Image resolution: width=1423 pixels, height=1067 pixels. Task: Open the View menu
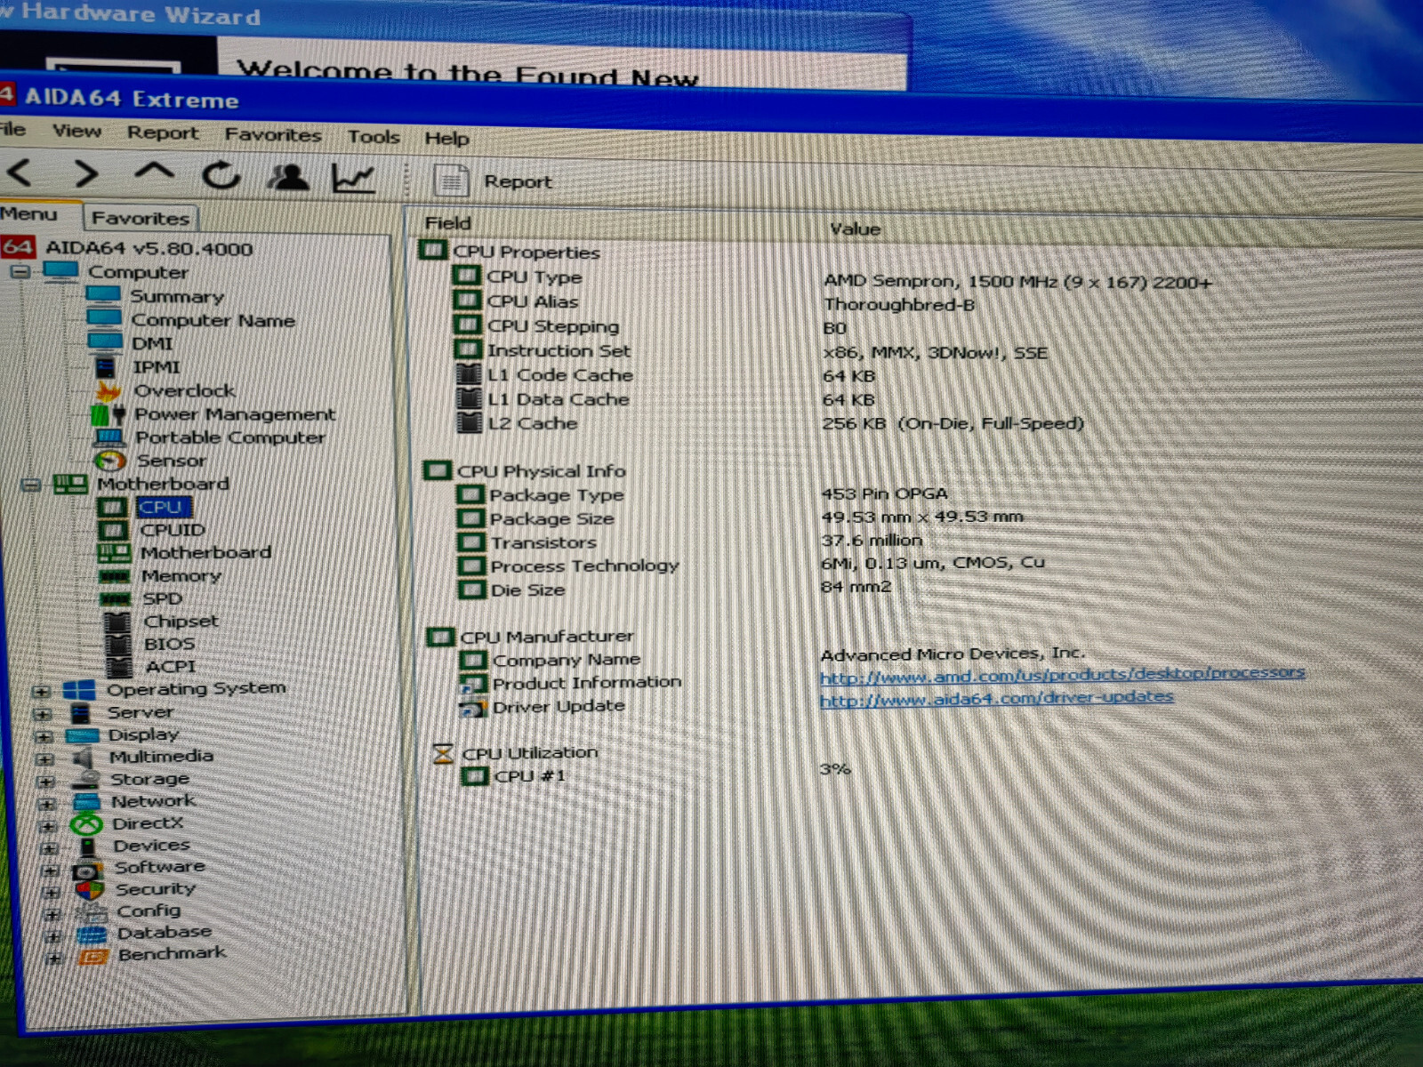pyautogui.click(x=76, y=132)
